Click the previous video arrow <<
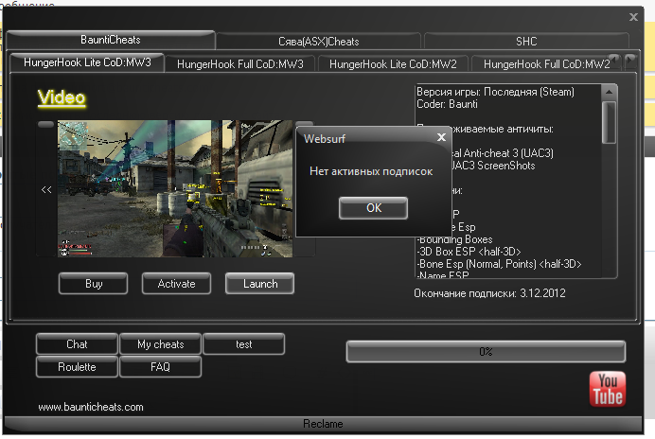The image size is (655, 439). pos(46,189)
